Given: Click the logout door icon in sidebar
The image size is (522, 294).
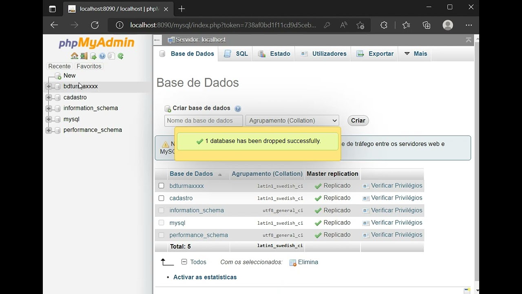Looking at the screenshot, I should 84,56.
